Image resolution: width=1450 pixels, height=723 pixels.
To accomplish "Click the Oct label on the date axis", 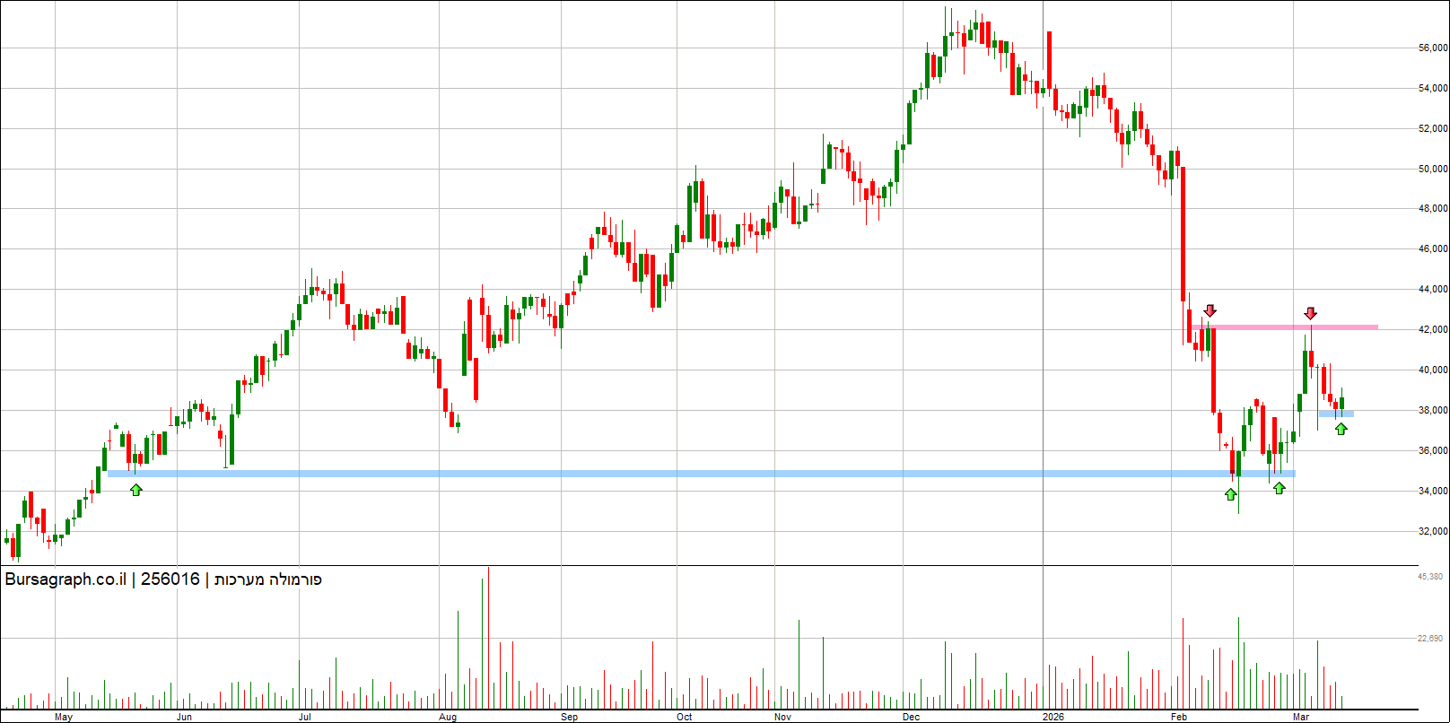I will pos(685,717).
